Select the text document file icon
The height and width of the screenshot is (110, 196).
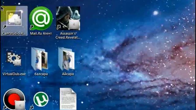[68, 99]
